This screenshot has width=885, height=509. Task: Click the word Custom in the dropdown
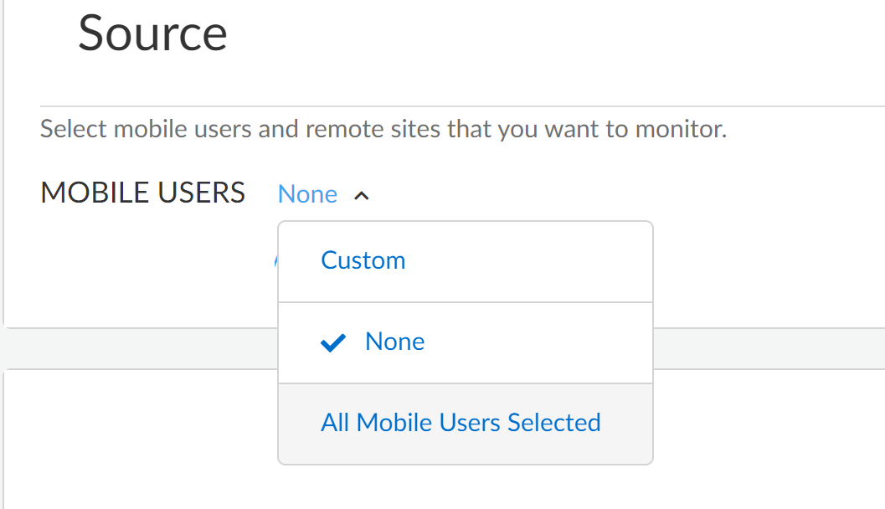(x=363, y=260)
